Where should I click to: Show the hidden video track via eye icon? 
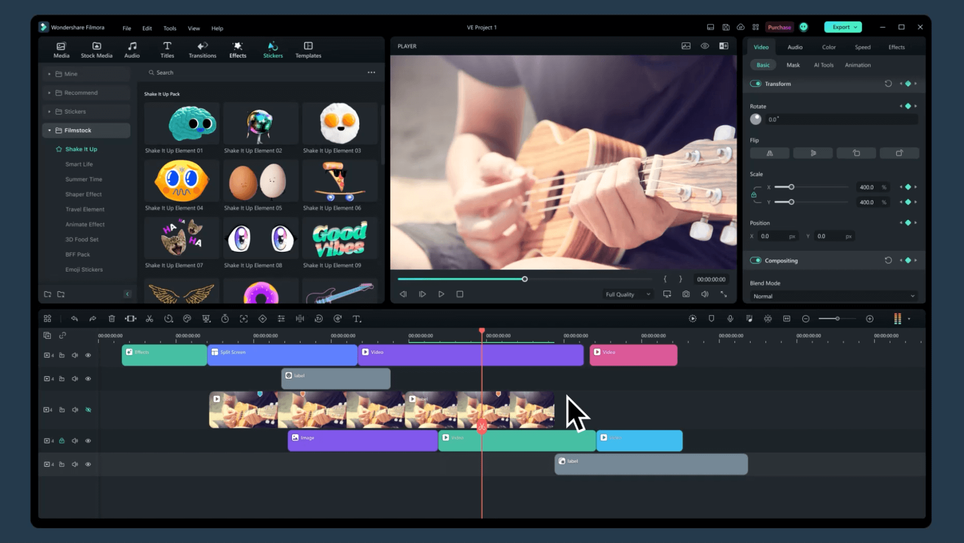coord(89,409)
